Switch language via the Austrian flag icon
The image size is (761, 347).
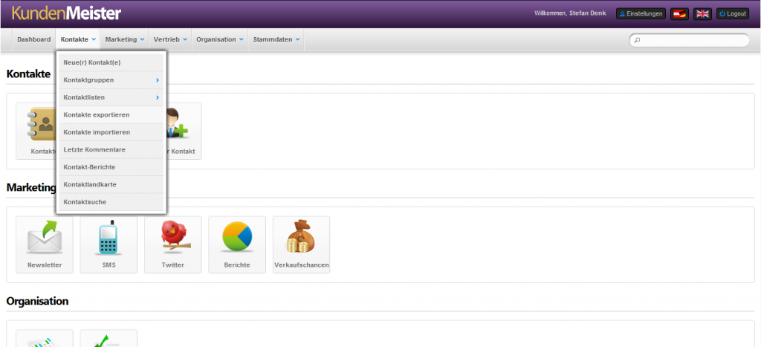tap(680, 13)
